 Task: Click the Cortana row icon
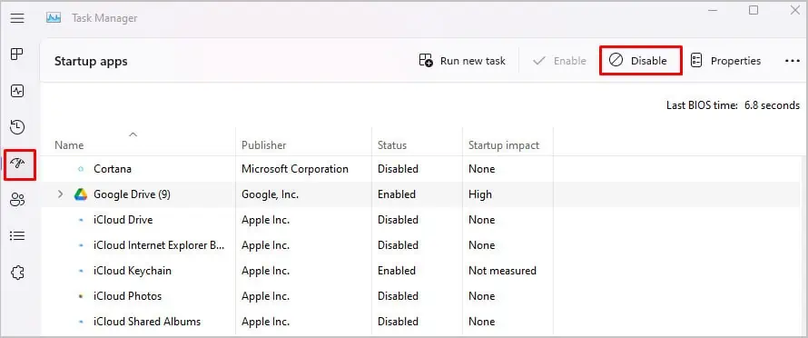click(81, 169)
